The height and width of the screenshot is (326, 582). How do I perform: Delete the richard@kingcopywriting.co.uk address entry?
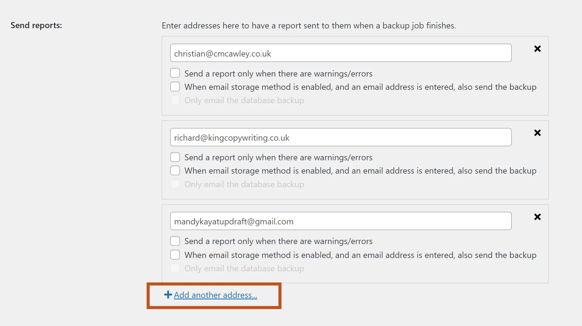point(537,133)
